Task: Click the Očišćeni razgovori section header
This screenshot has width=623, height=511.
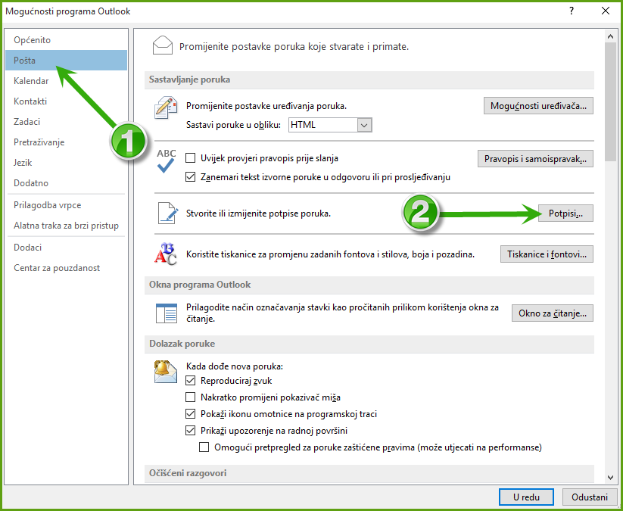Action: pos(369,473)
